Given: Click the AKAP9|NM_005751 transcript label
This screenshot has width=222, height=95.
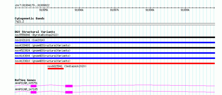Looking at the screenshot, I should click(26, 83).
